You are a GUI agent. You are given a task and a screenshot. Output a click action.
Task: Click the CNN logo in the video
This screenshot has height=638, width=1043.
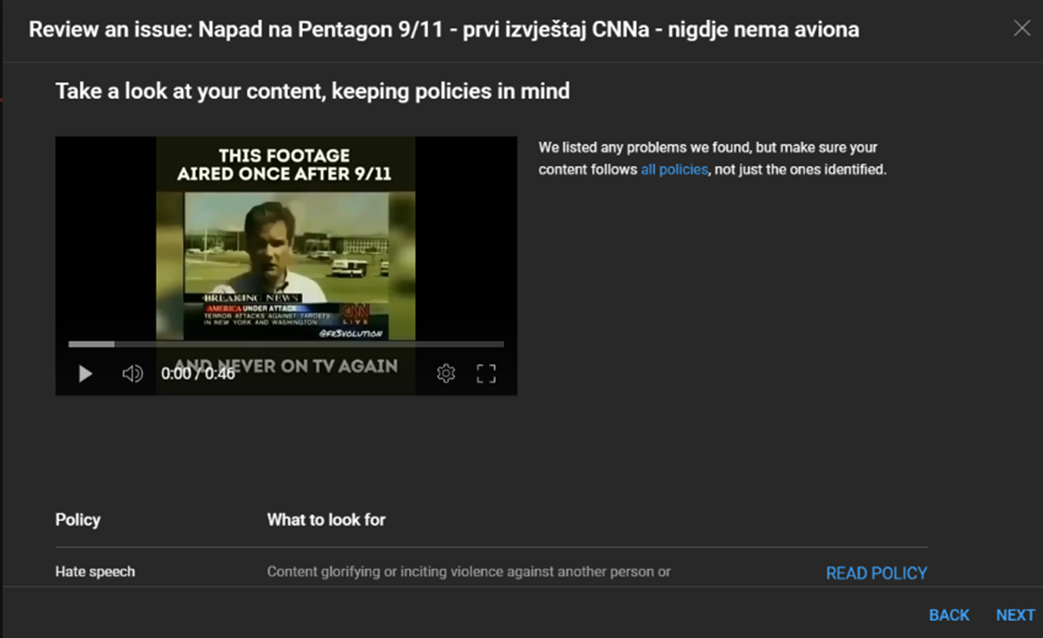point(355,312)
